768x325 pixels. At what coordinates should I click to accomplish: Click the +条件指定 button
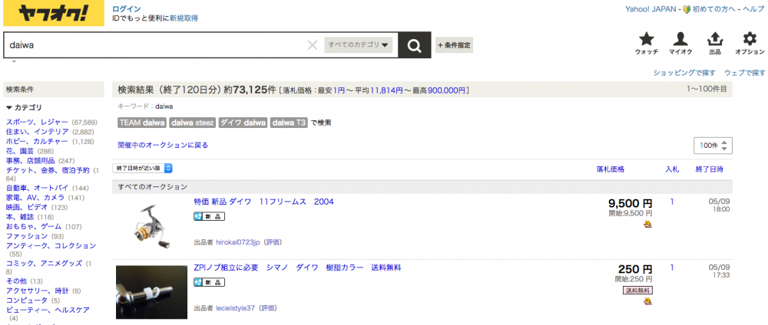pyautogui.click(x=454, y=45)
